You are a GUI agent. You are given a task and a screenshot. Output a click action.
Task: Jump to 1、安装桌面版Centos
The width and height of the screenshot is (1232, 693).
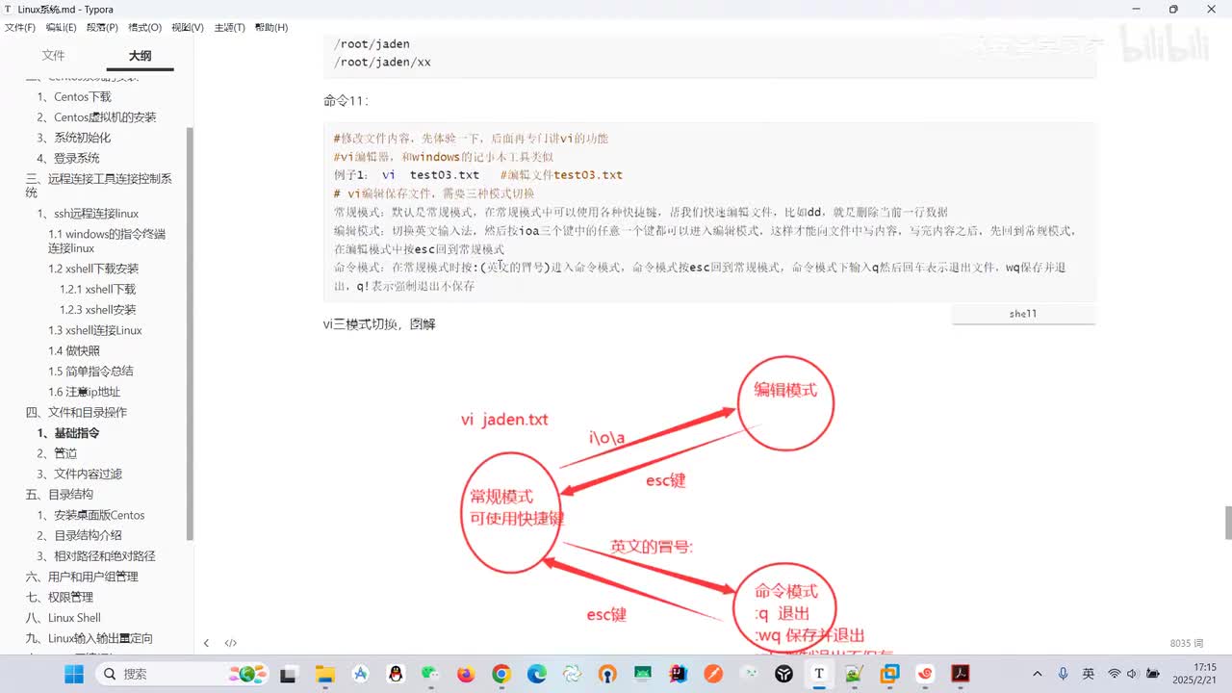90,515
